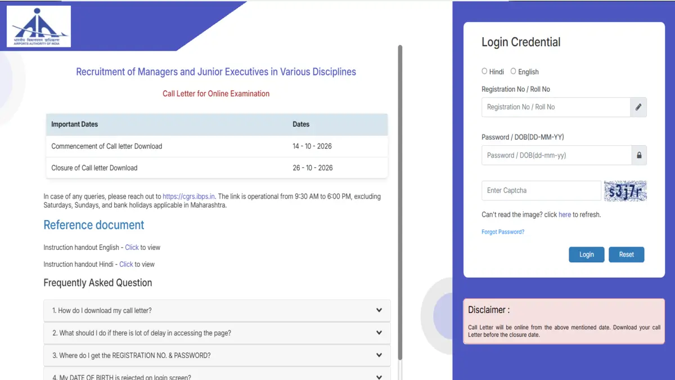Click the 'Important Dates' column header
675x380 pixels.
74,124
